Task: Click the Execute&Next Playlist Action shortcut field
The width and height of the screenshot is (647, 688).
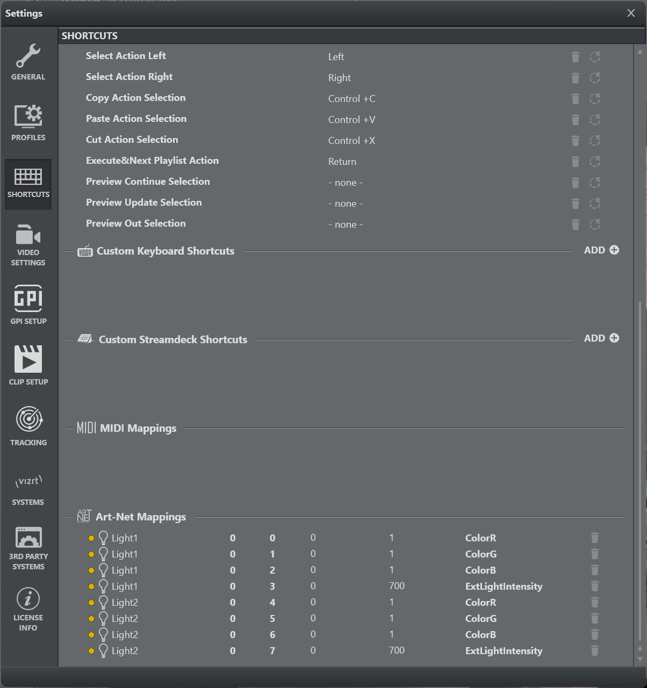Action: (342, 162)
